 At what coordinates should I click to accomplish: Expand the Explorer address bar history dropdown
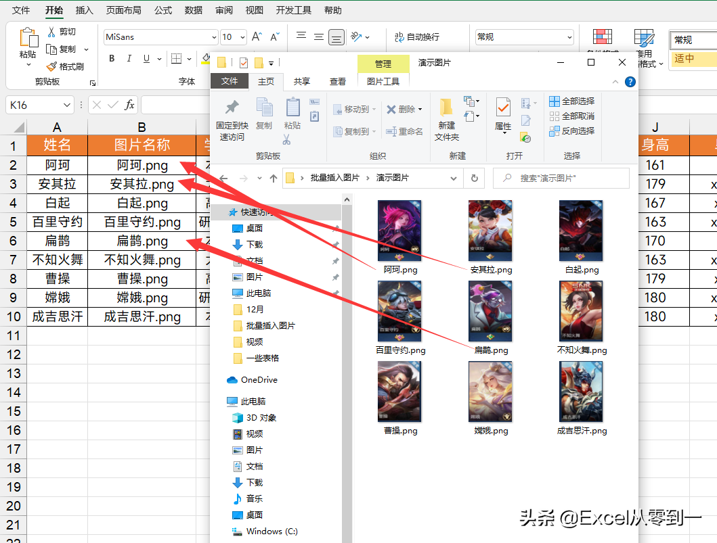point(453,178)
